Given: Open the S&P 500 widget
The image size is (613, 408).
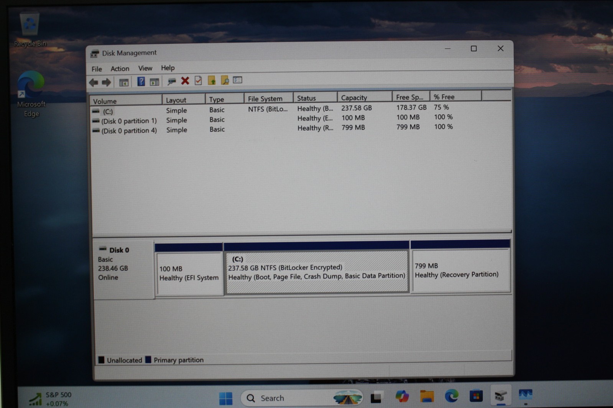Looking at the screenshot, I should (x=51, y=399).
